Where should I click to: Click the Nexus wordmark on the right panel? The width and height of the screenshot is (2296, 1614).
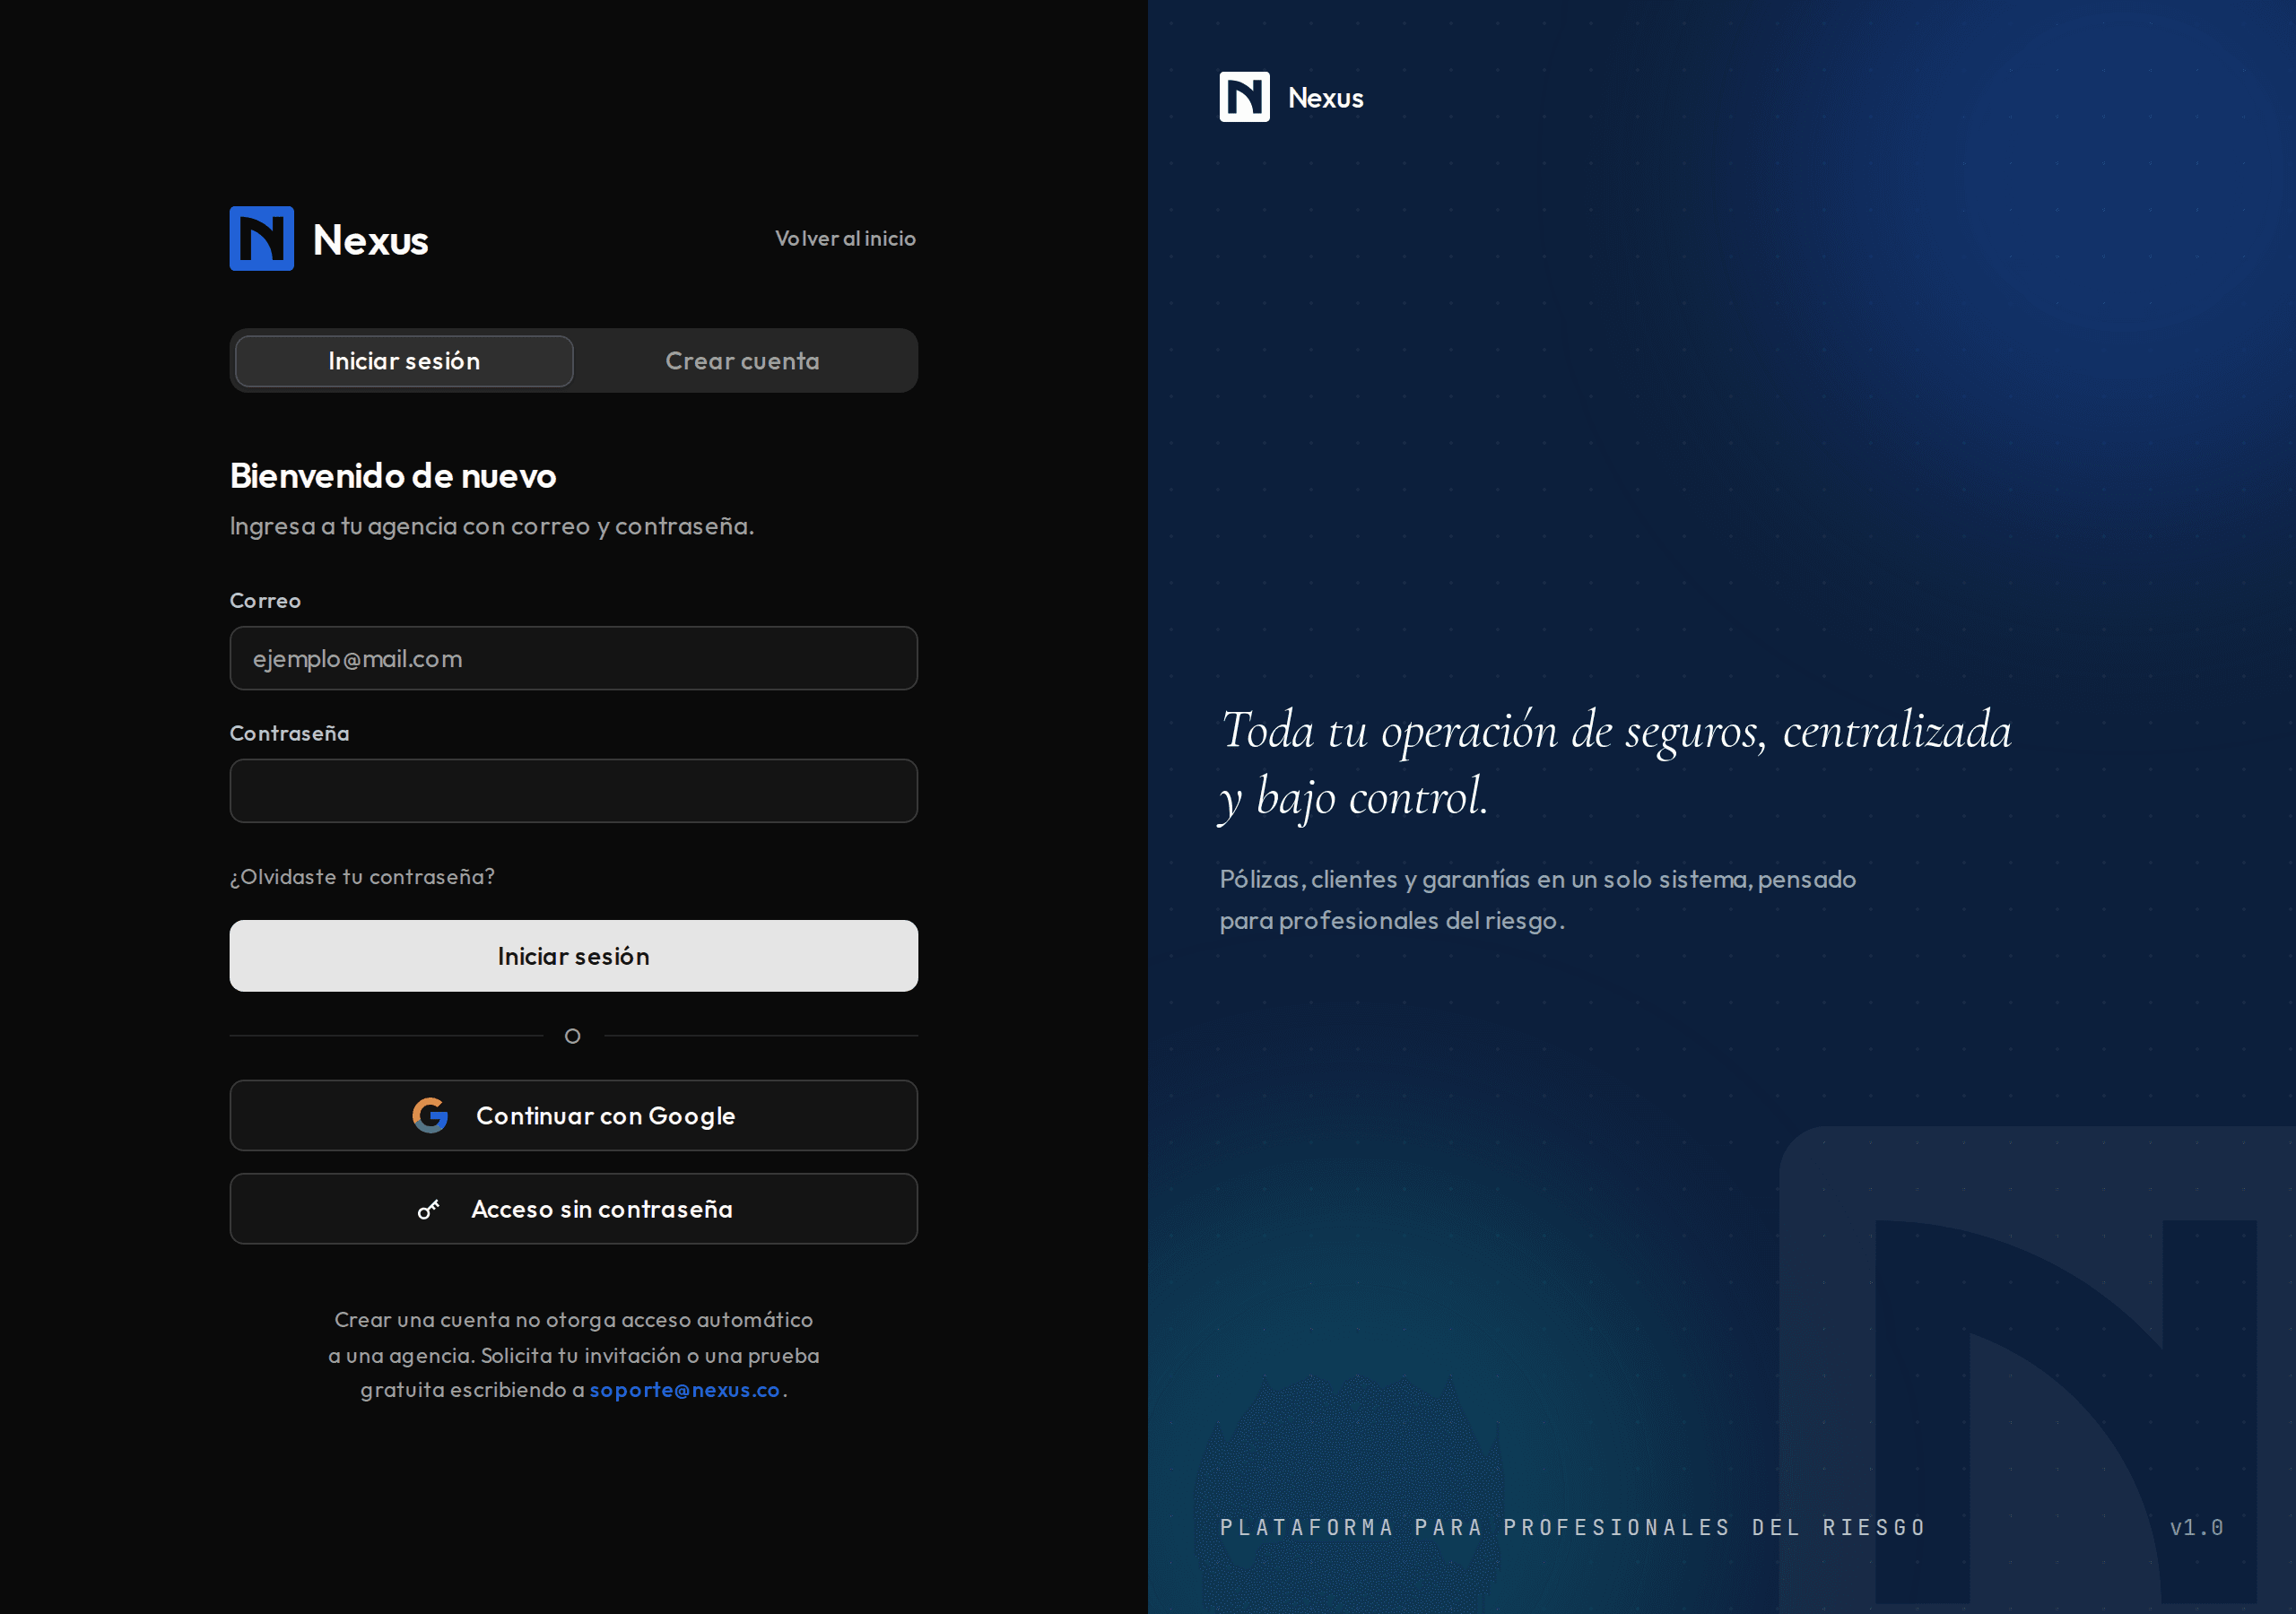(1325, 98)
